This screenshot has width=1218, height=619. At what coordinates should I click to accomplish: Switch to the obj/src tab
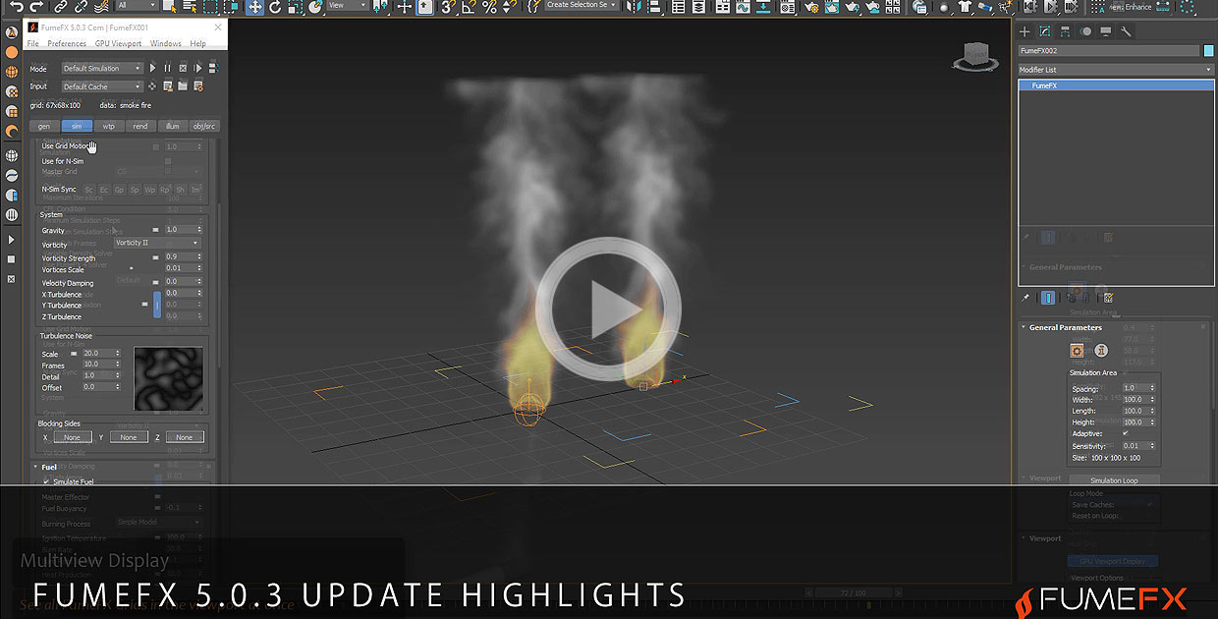click(x=204, y=126)
